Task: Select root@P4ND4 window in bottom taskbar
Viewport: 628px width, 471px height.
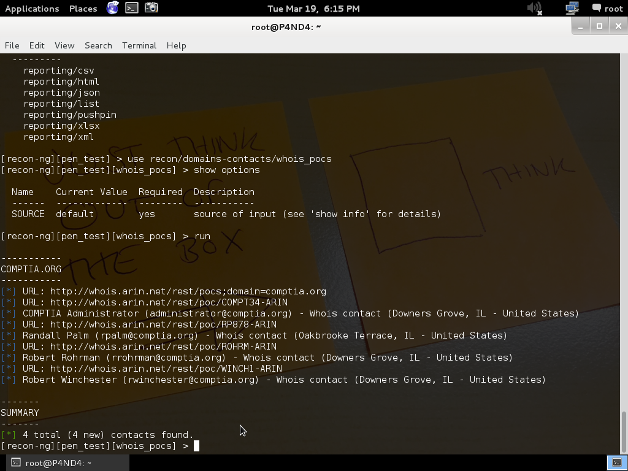Action: (52, 463)
